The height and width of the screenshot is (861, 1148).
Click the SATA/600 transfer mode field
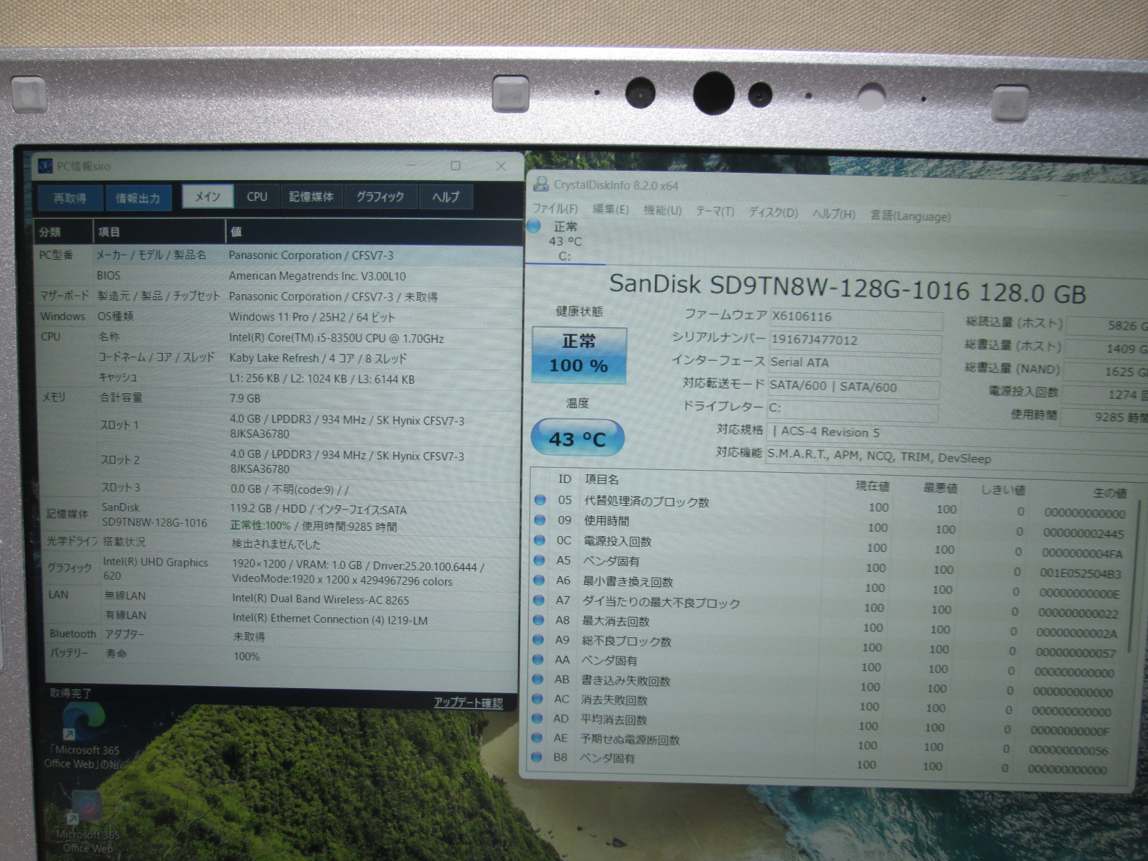point(853,387)
